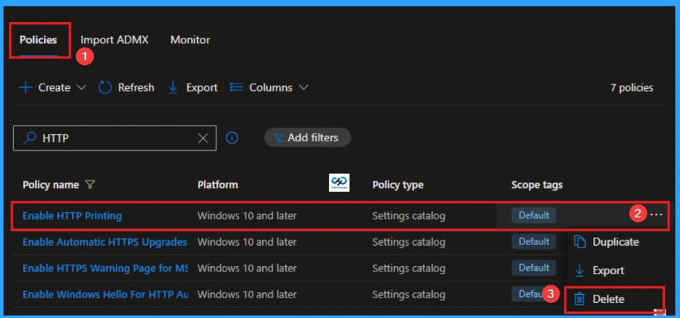Click Windows 10 and later in Windows Hello row

tap(247, 295)
